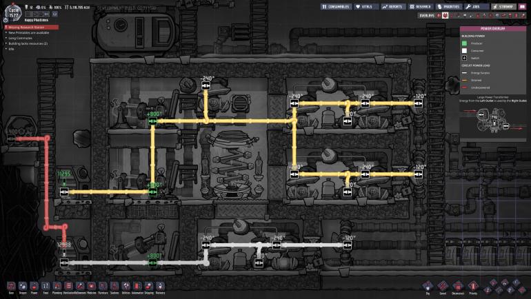
Task: Toggle the last overlay icon in Overlays bar
Action: (x=523, y=16)
